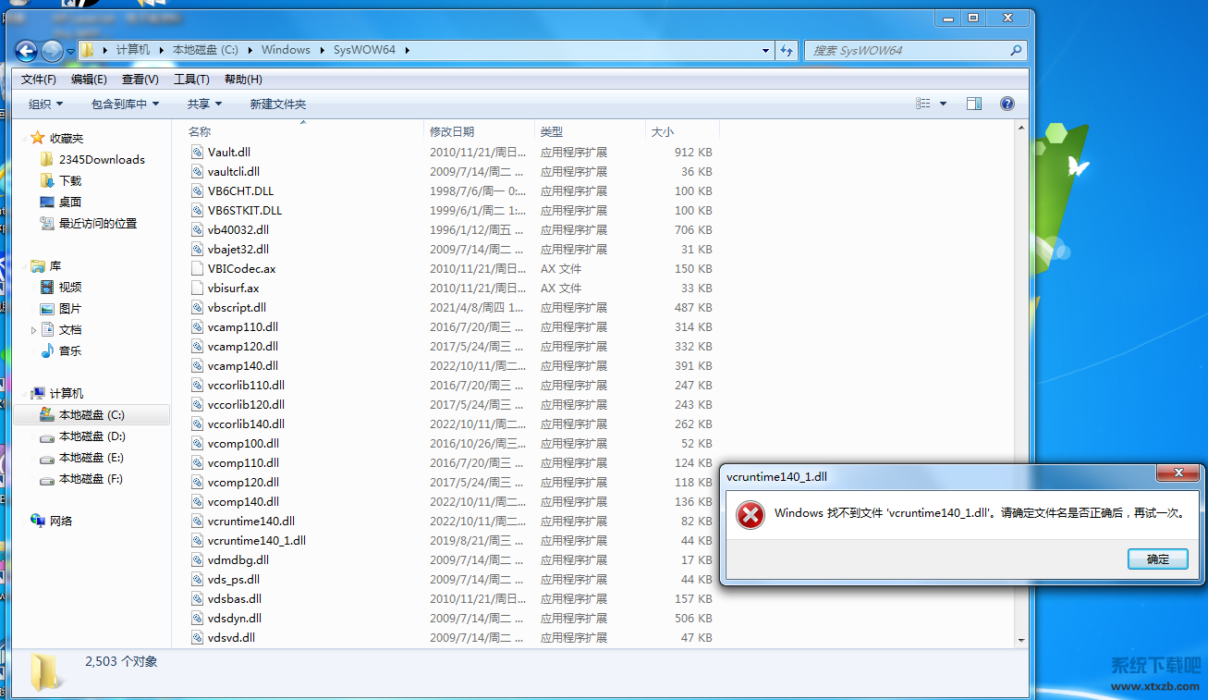Click the change view icon
This screenshot has height=700, width=1208.
[x=922, y=104]
